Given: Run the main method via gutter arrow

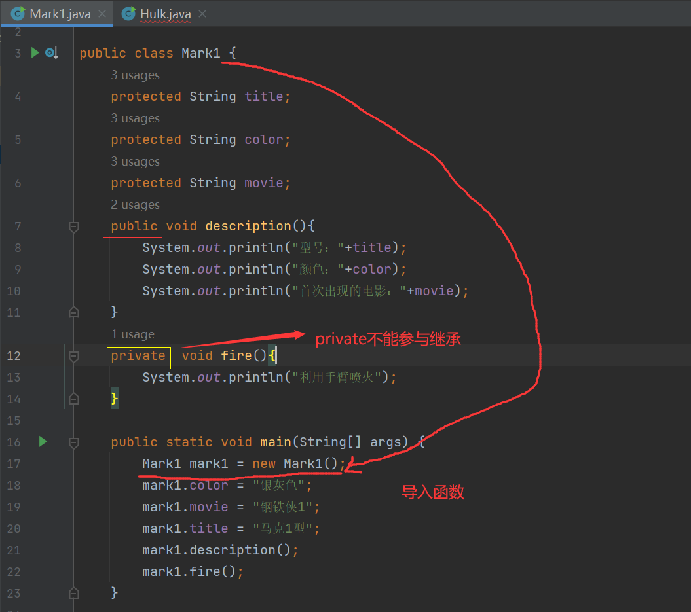Looking at the screenshot, I should pos(43,442).
